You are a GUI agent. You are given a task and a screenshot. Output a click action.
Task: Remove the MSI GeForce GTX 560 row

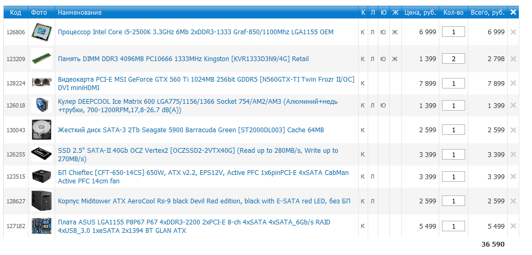click(513, 83)
